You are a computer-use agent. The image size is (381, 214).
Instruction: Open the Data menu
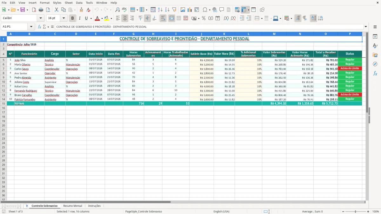(x=79, y=3)
